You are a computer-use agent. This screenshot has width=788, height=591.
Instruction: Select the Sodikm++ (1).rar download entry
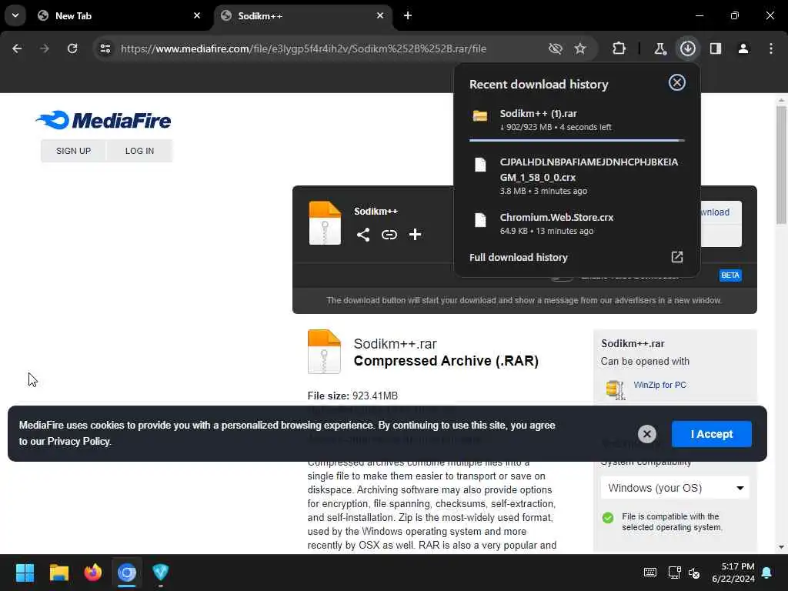tap(577, 120)
